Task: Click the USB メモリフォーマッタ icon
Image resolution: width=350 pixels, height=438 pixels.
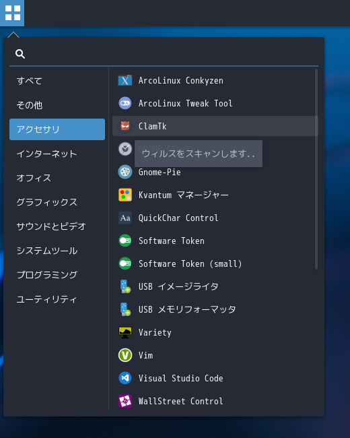Action: 125,309
